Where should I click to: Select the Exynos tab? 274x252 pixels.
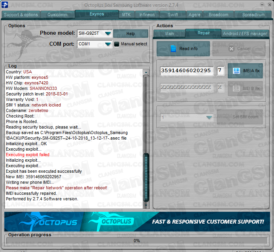97,14
